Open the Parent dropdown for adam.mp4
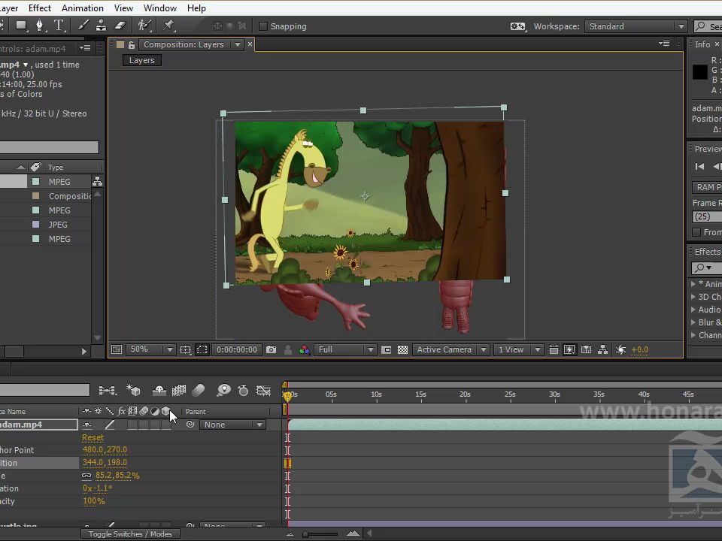Image resolution: width=722 pixels, height=541 pixels. click(x=232, y=425)
